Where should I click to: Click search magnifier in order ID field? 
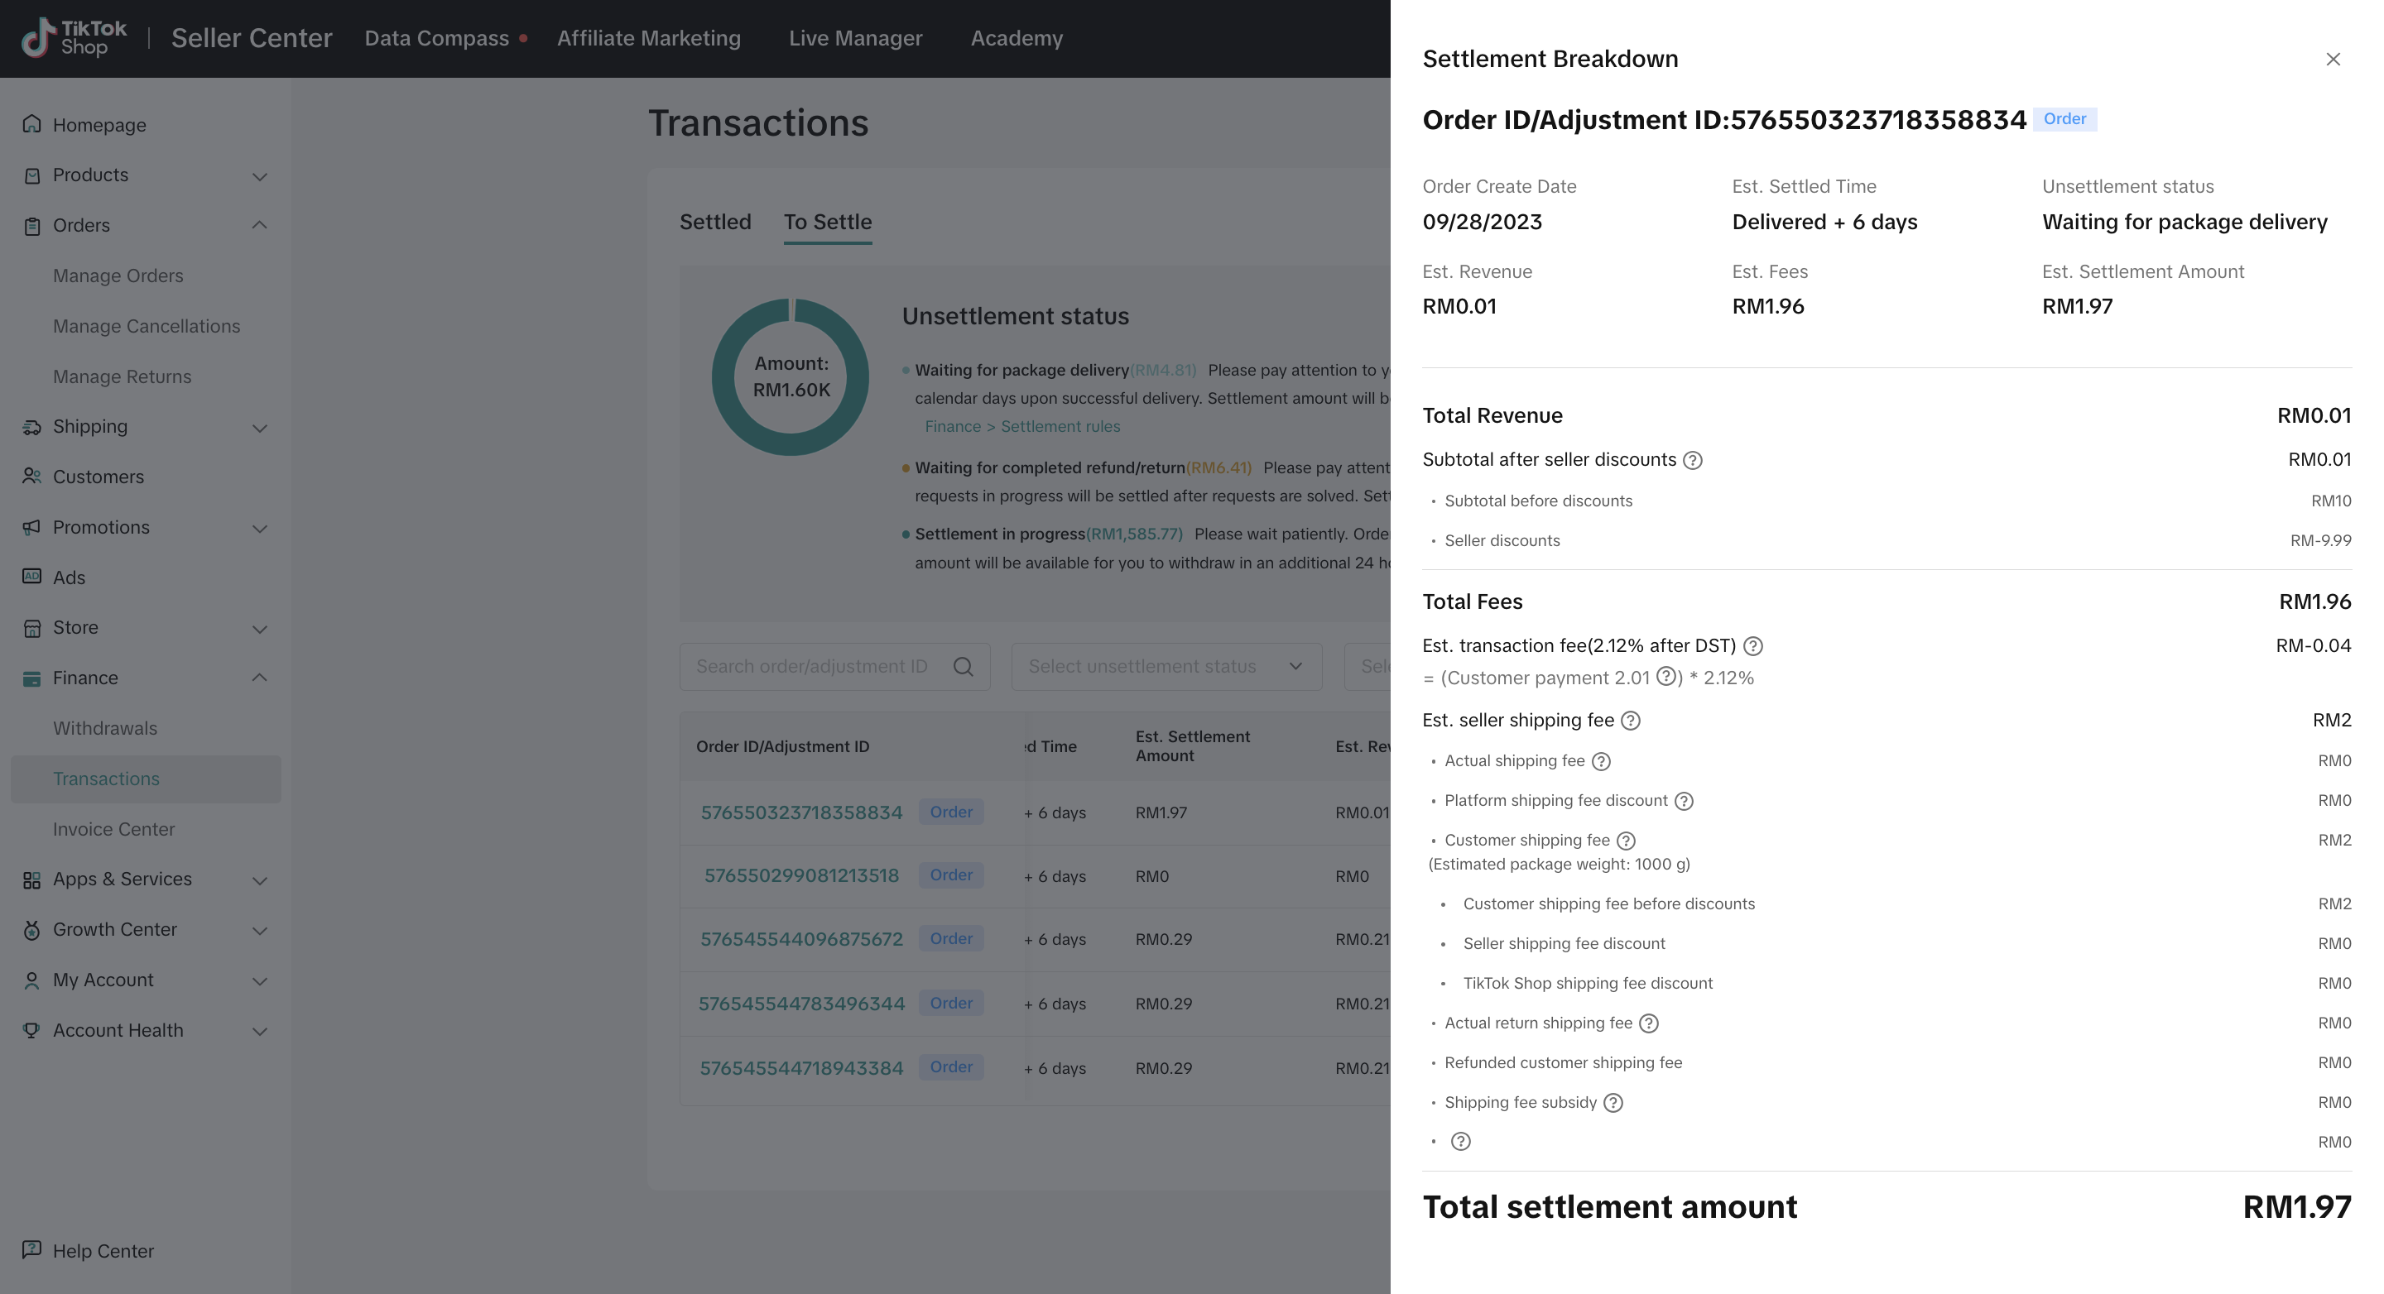963,667
